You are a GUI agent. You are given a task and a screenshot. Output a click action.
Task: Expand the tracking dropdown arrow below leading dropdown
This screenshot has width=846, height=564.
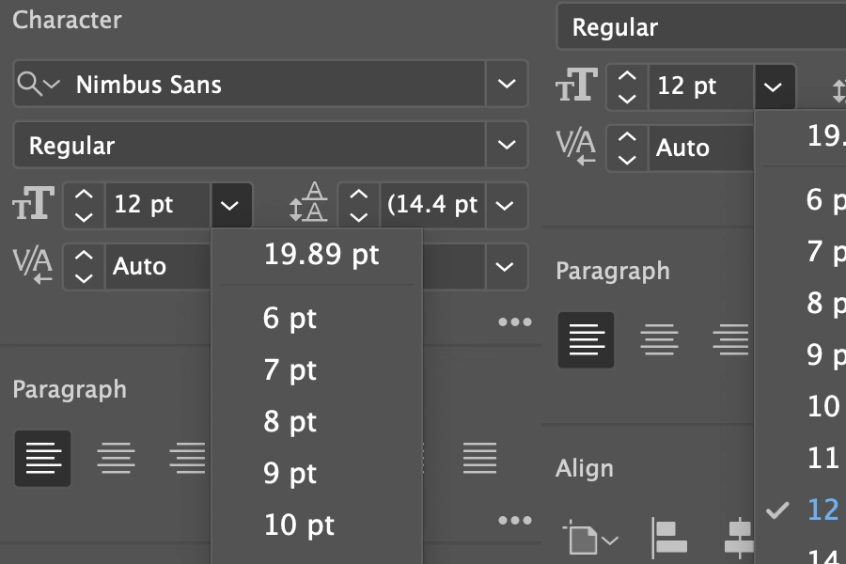click(505, 267)
